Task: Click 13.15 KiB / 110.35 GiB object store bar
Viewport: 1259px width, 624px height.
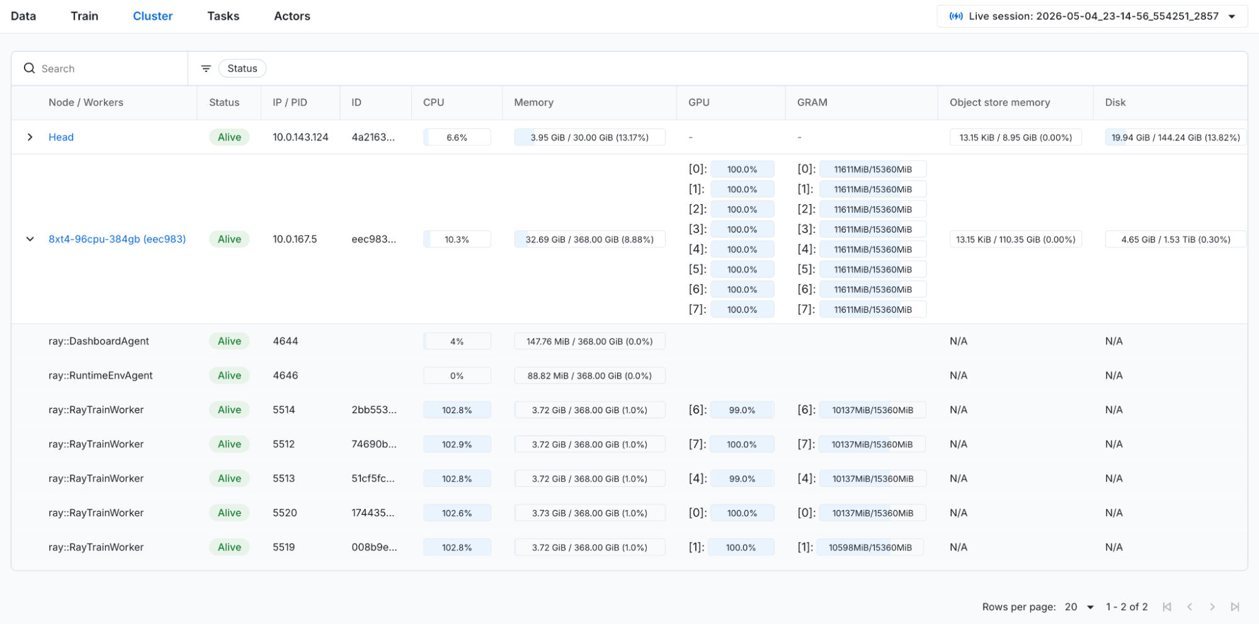Action: pos(1015,239)
